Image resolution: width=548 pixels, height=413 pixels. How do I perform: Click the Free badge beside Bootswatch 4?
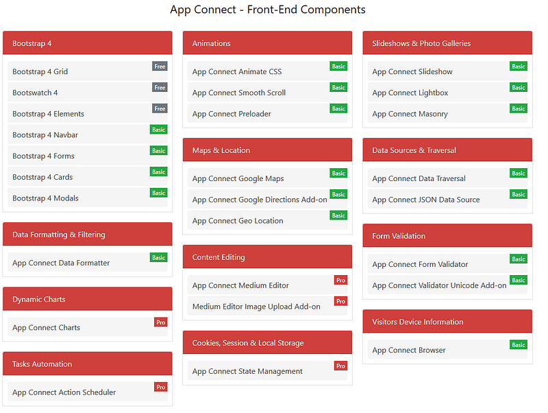point(160,87)
